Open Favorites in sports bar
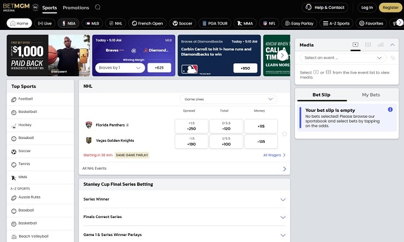 tap(371, 23)
